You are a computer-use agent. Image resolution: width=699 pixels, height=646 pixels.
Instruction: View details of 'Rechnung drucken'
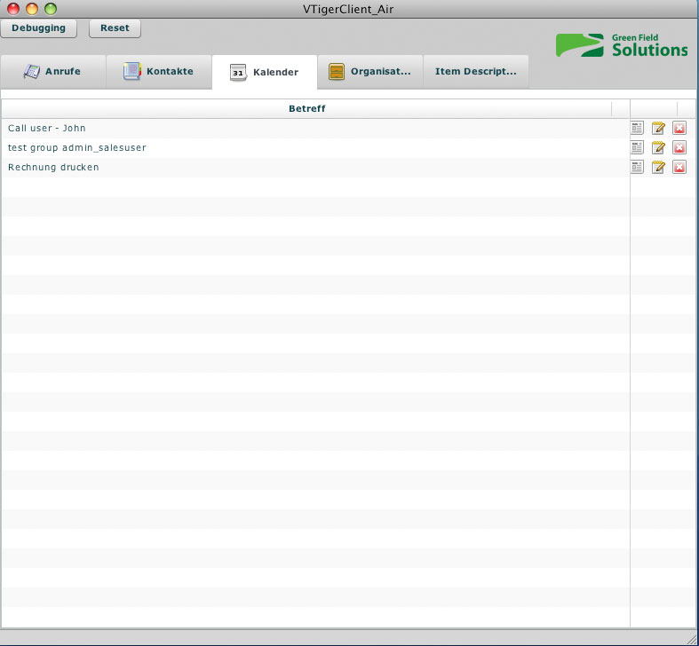point(637,168)
